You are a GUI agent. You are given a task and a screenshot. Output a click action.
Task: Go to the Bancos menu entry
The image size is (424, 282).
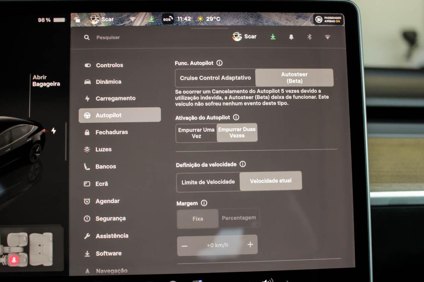100,167
